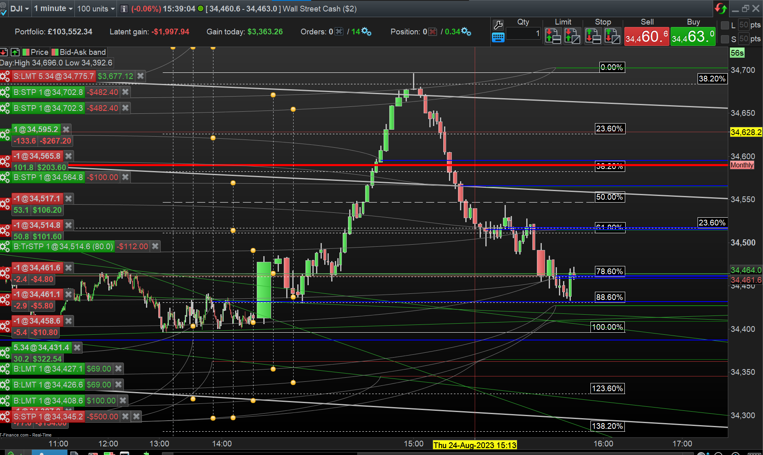The height and width of the screenshot is (455, 763).
Task: Click the Qty quantity input field
Action: click(523, 33)
